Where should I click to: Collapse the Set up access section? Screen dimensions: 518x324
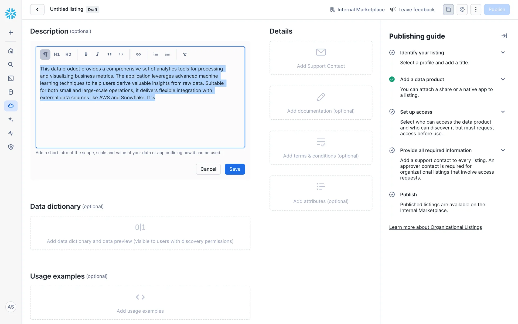pos(503,112)
